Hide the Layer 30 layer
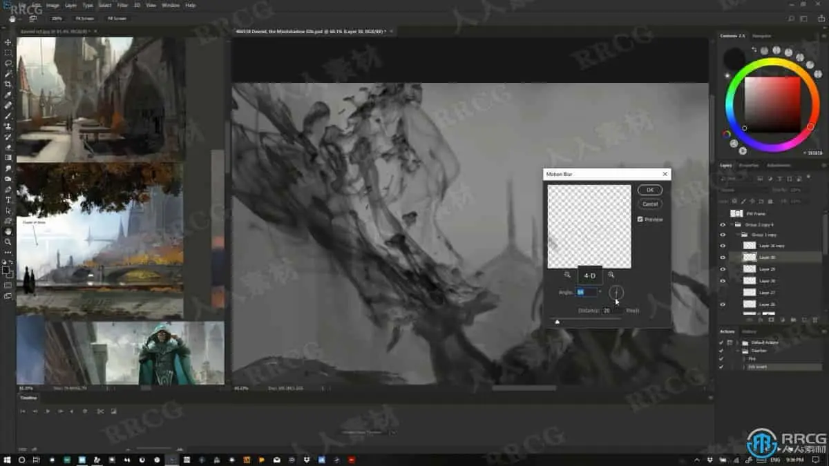Screen dimensions: 829x466 [723, 258]
